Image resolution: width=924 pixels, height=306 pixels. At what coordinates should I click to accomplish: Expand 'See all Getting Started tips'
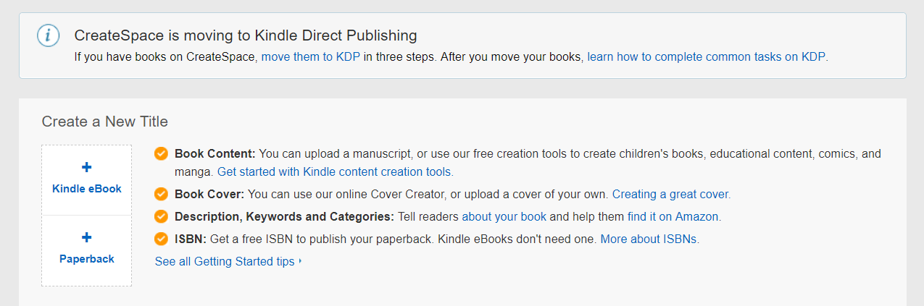click(228, 262)
